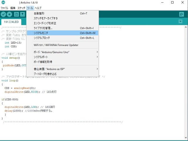Expand the 書込装置: "Arduino as ISP" submenu
The height and width of the screenshot is (141, 188).
click(63, 69)
